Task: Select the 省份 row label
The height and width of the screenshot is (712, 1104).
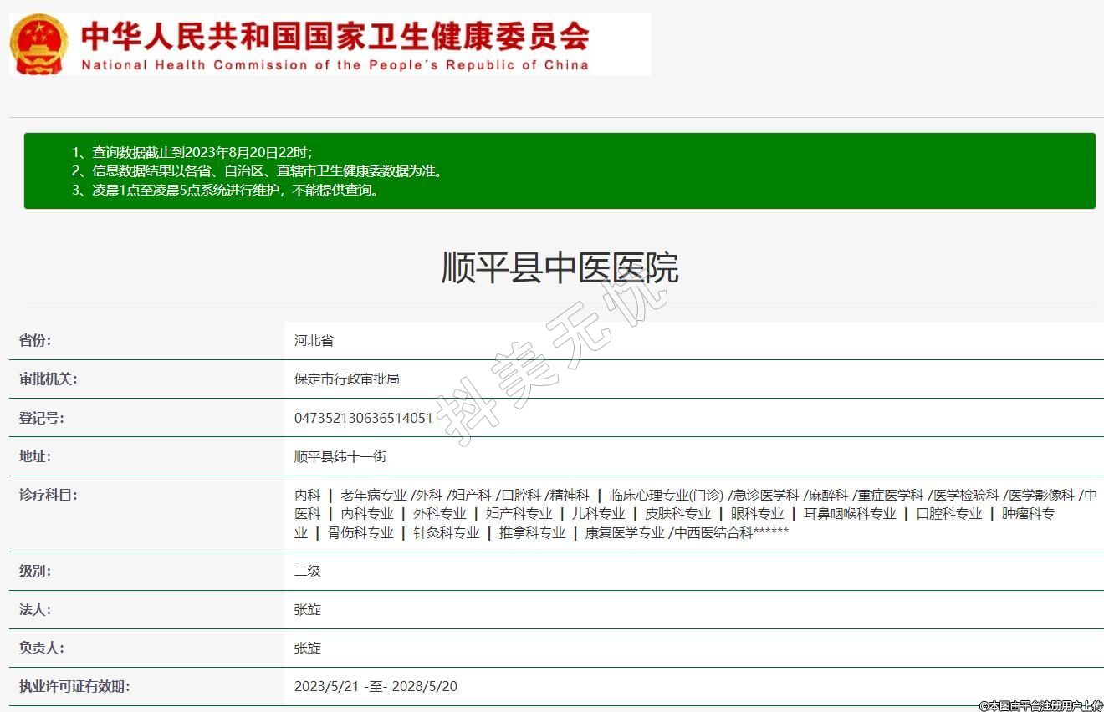Action: (35, 340)
